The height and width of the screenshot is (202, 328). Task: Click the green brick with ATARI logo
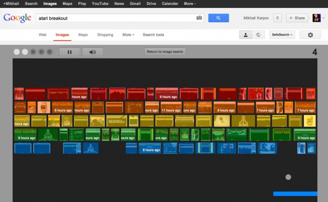click(x=48, y=135)
